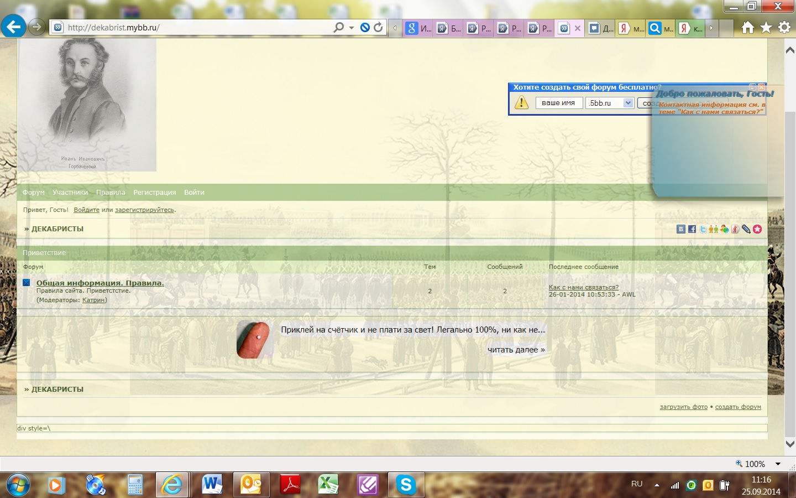Click the magnifier search icon in address bar
796x498 pixels.
click(x=338, y=27)
